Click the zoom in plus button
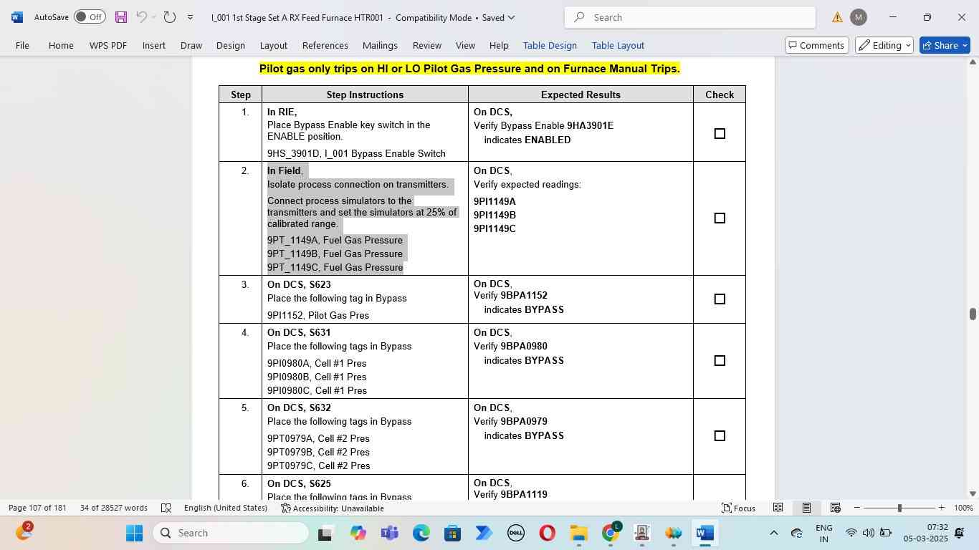 pos(942,508)
